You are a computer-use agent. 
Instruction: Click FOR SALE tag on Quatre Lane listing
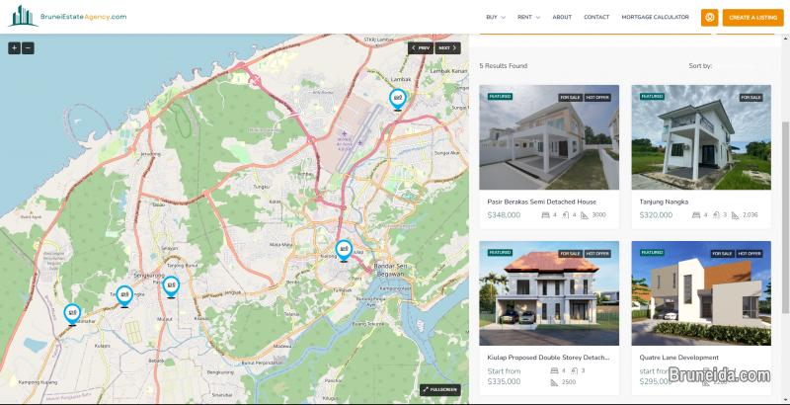pos(722,254)
